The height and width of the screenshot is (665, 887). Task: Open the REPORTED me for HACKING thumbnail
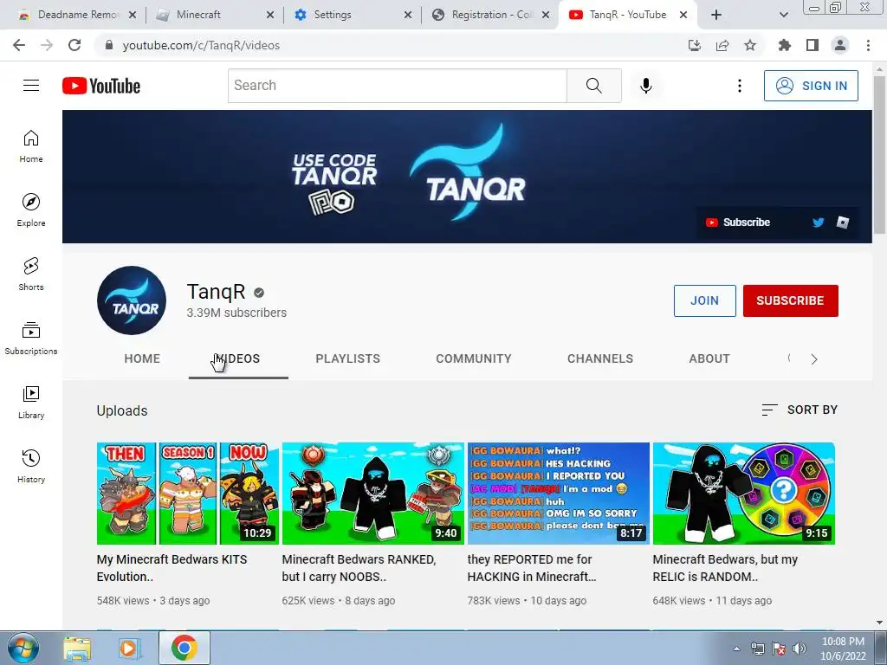tap(559, 493)
